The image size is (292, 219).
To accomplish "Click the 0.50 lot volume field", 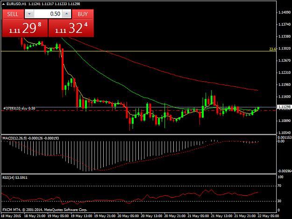I will (x=48, y=14).
